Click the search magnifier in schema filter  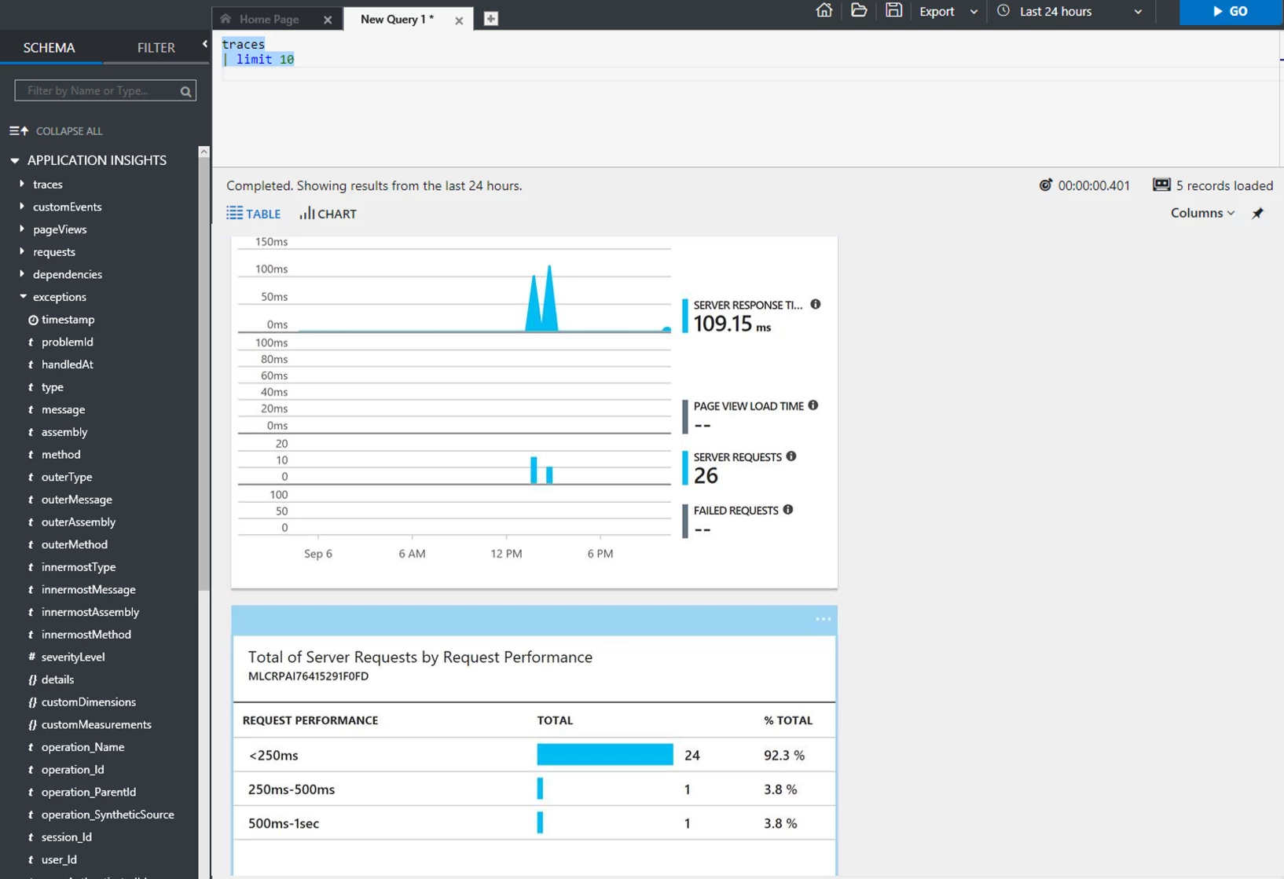tap(185, 91)
